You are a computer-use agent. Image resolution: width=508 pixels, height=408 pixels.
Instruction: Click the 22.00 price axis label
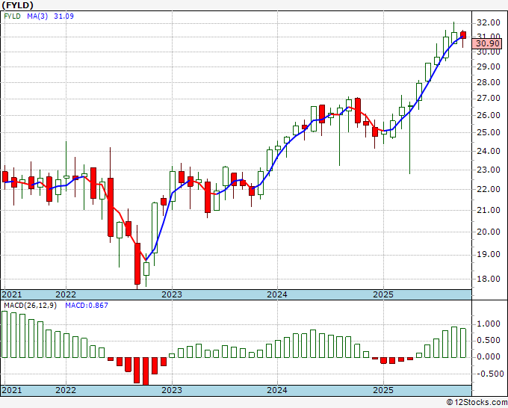489,189
